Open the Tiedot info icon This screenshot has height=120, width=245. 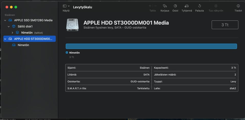tap(238, 6)
